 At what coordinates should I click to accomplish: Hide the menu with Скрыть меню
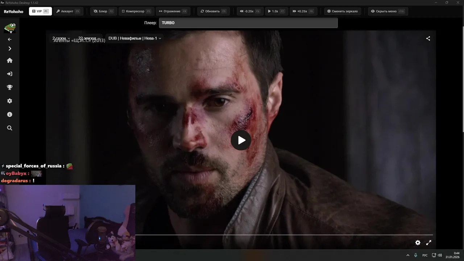(x=388, y=11)
